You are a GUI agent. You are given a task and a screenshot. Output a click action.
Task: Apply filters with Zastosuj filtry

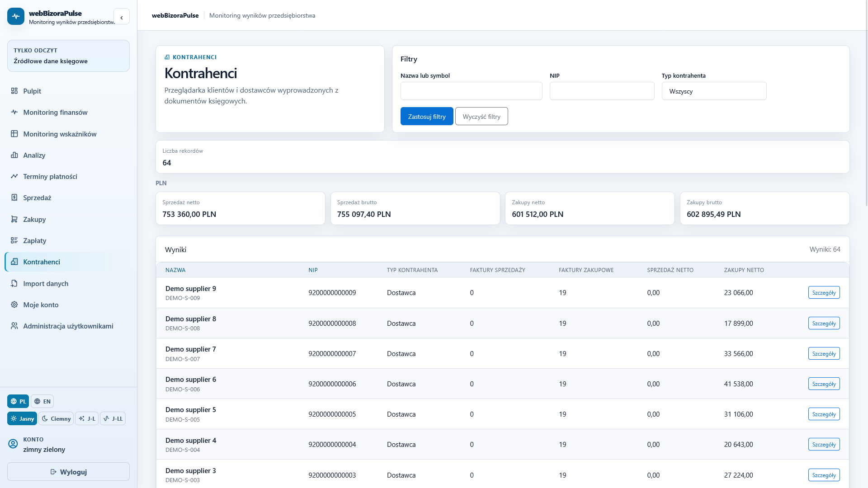tap(427, 116)
